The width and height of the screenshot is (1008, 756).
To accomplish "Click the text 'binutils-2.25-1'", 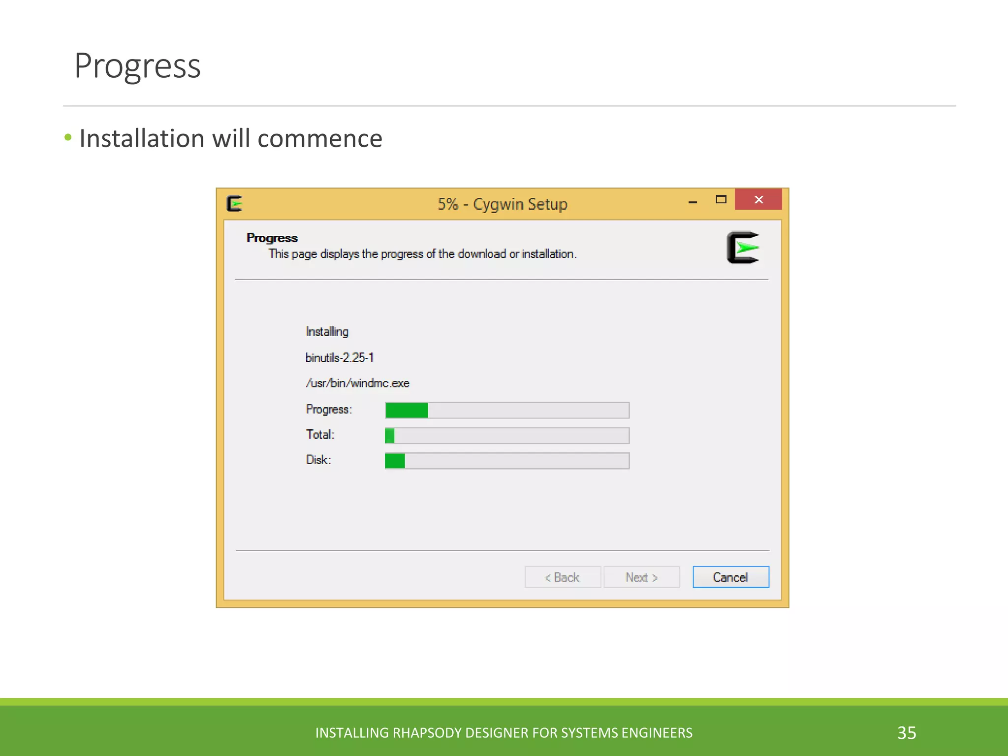I will [340, 358].
